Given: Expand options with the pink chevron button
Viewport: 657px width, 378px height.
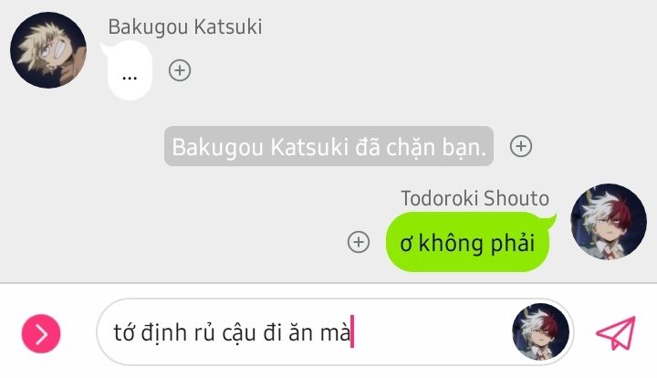Looking at the screenshot, I should pos(41,333).
